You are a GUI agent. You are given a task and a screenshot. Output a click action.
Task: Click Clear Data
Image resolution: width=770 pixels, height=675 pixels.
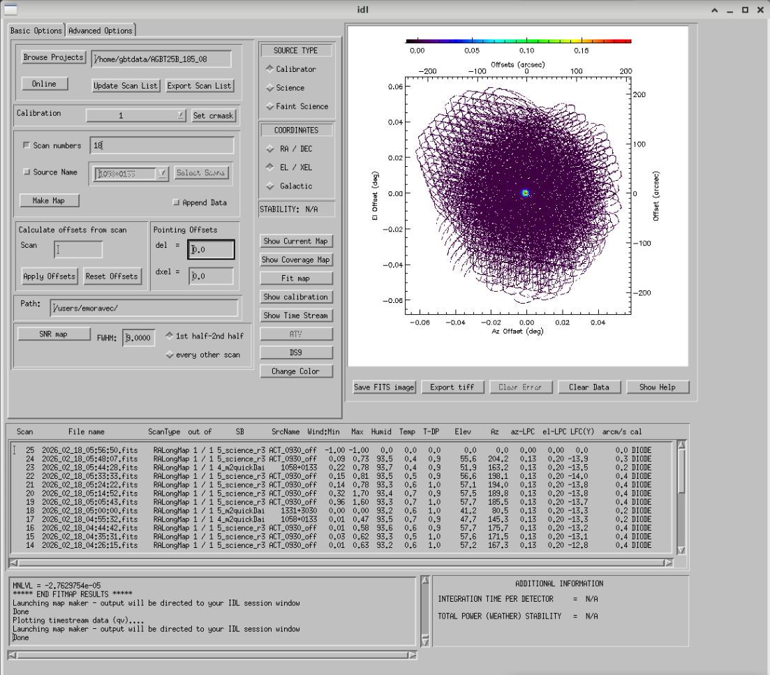pos(589,387)
